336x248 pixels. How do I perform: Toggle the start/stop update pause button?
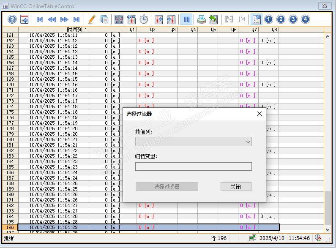(186, 19)
